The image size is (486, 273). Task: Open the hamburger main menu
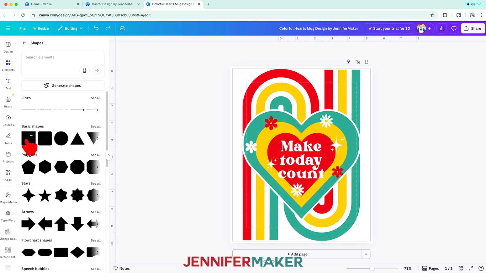8,28
